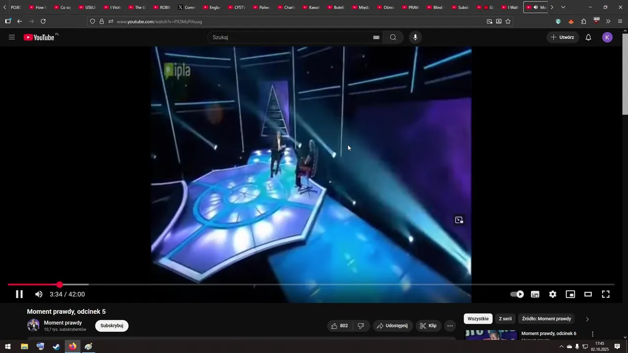Open Firefox application menu
Viewport: 628px width, 353px height.
pyautogui.click(x=620, y=22)
